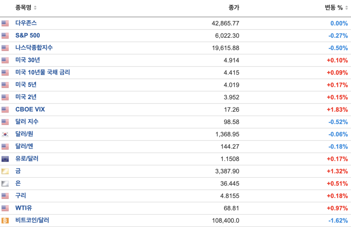Image resolution: width=351 pixels, height=227 pixels.
Task: Open the 미국 5년 bond link
Action: pos(26,85)
